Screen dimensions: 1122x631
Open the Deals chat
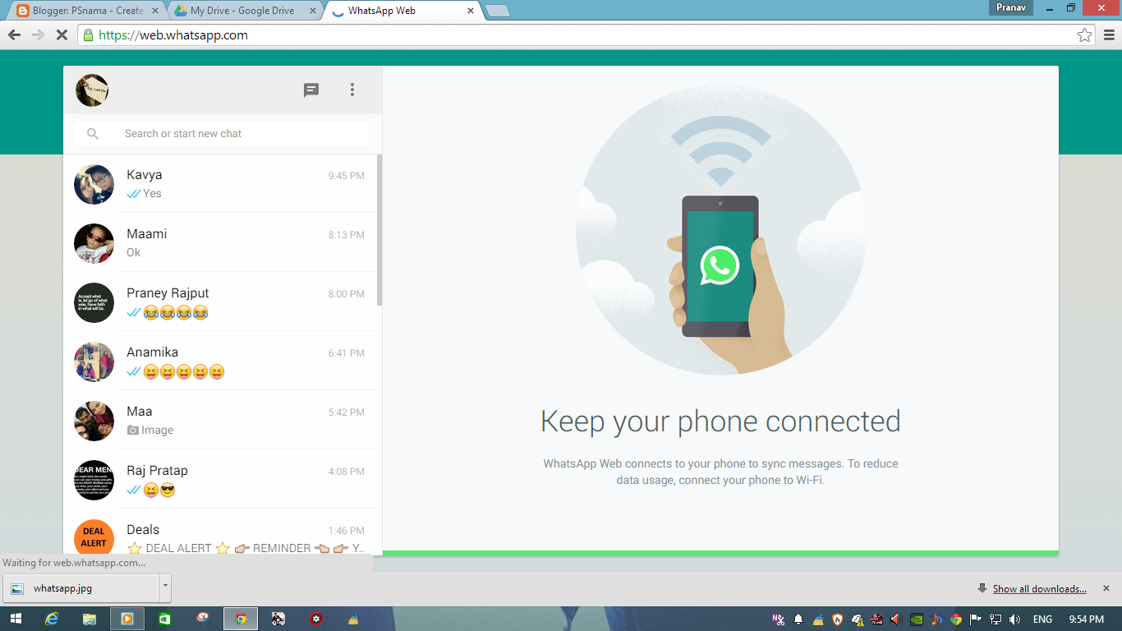click(220, 532)
